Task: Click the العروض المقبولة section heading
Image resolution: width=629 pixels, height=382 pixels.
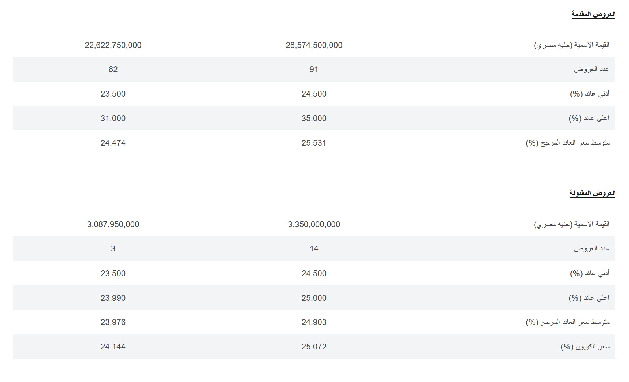Action: tap(592, 193)
